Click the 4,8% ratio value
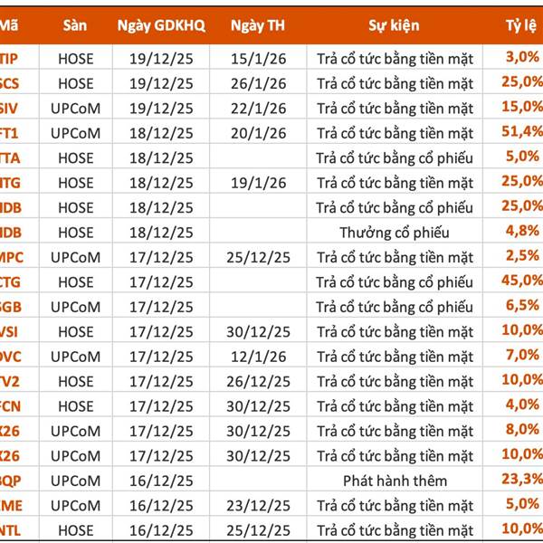Screen dimensions: 543x543 (x=523, y=232)
